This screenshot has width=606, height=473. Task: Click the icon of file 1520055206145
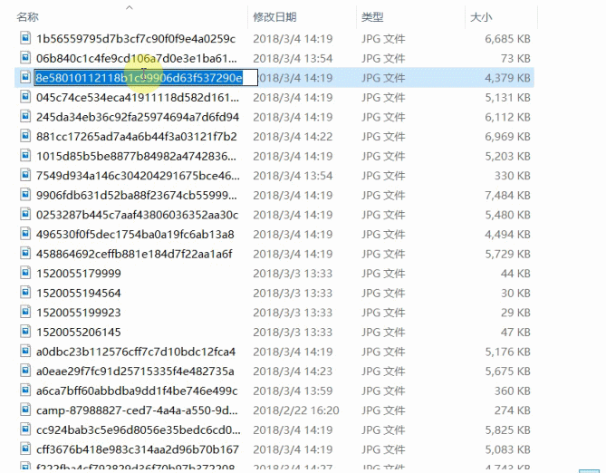25,332
